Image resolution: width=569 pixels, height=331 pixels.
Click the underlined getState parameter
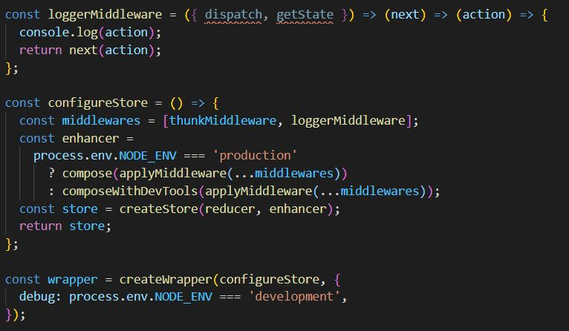pos(305,15)
